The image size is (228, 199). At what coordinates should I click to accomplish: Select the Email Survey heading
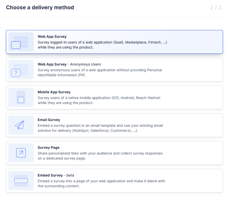pos(49,120)
